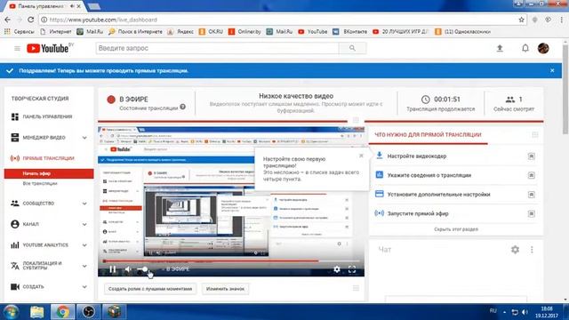
Task: Click the Analytics bar chart icon
Action: (x=15, y=245)
